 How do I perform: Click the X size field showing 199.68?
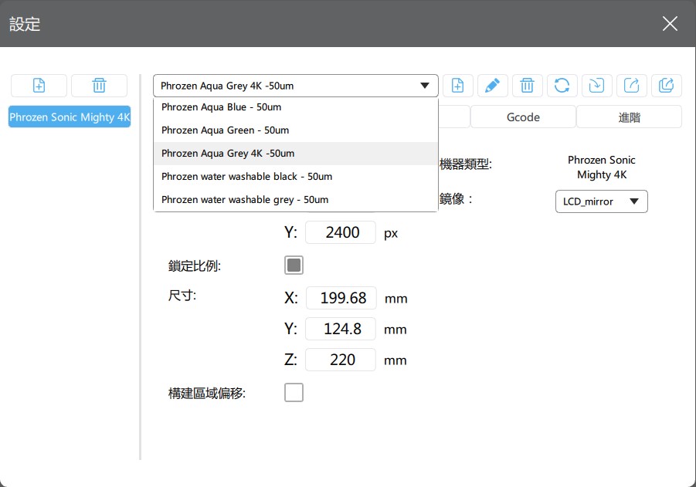tap(341, 298)
